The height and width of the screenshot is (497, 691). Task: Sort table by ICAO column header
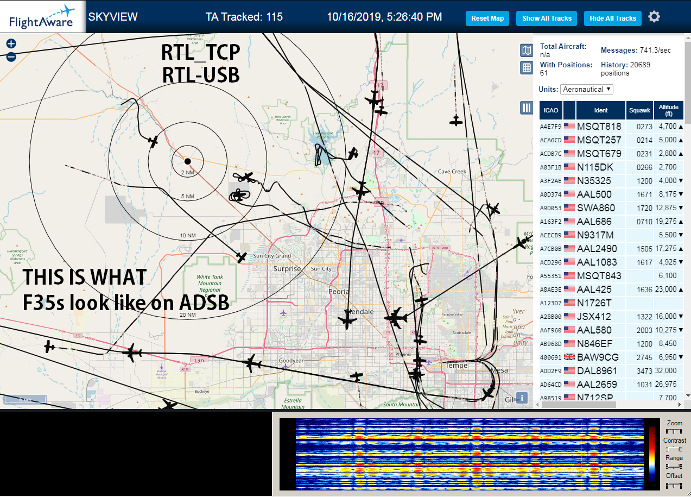(x=550, y=110)
